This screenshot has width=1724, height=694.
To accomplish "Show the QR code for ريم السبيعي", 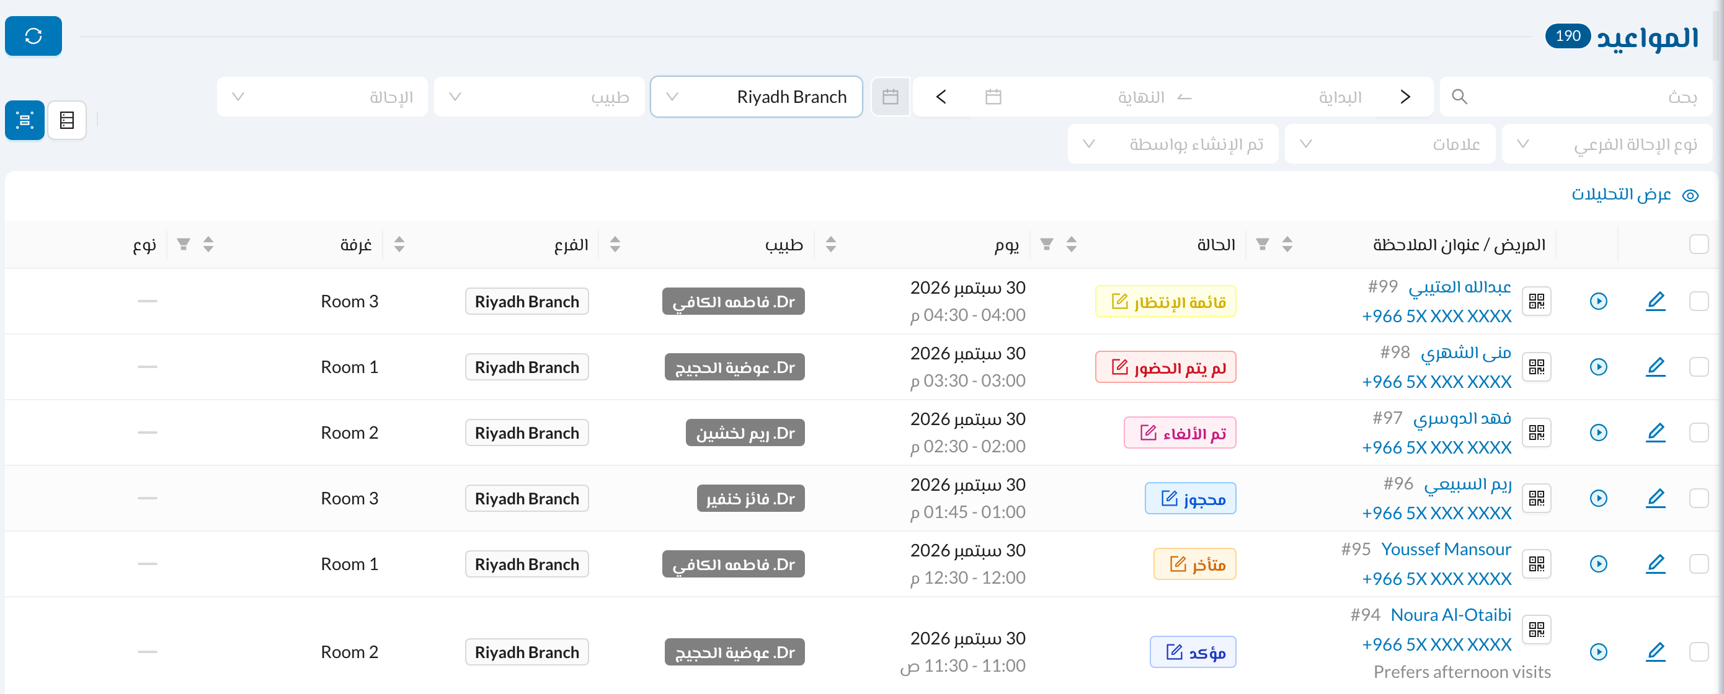I will point(1537,498).
